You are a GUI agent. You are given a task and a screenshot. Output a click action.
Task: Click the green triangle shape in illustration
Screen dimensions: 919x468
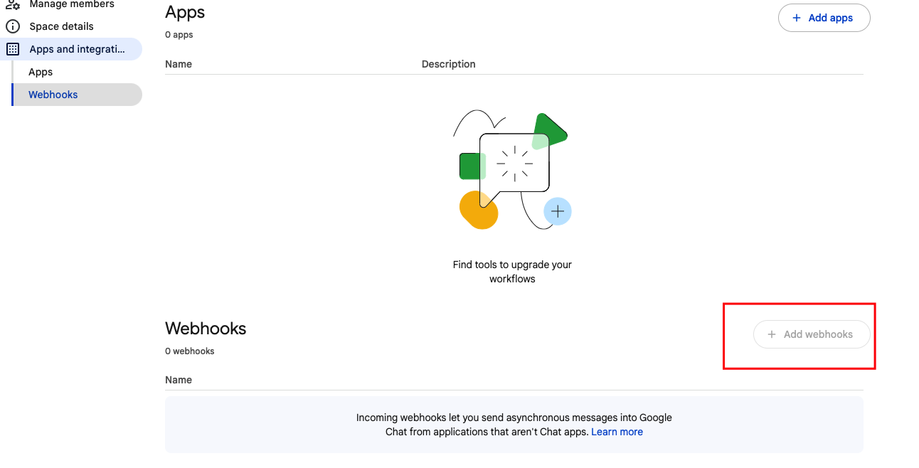549,130
